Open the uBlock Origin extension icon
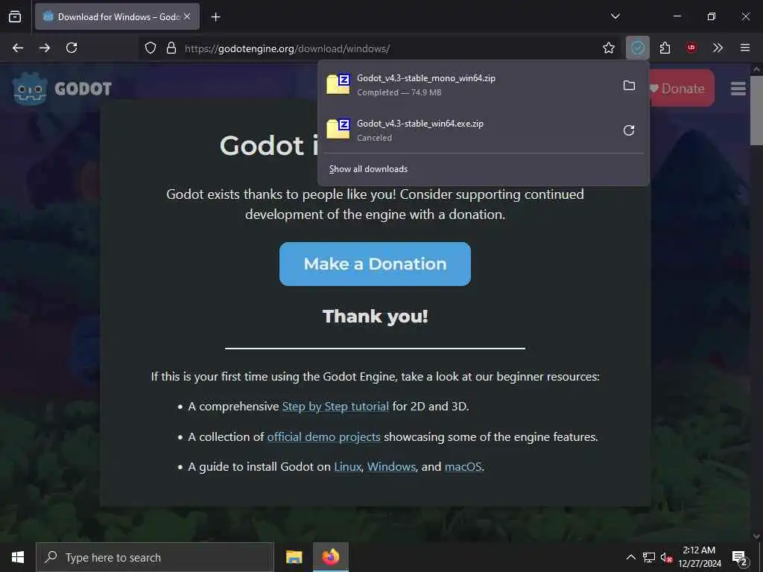 (x=691, y=48)
